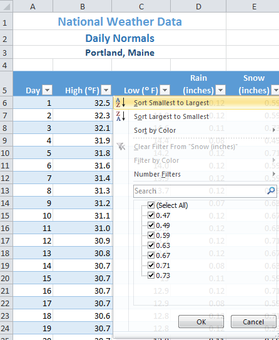Confirm the filter with OK
Image resolution: width=279 pixels, height=340 pixels.
(x=201, y=322)
